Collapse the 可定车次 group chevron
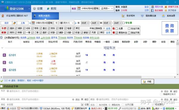 (x=2, y=48)
